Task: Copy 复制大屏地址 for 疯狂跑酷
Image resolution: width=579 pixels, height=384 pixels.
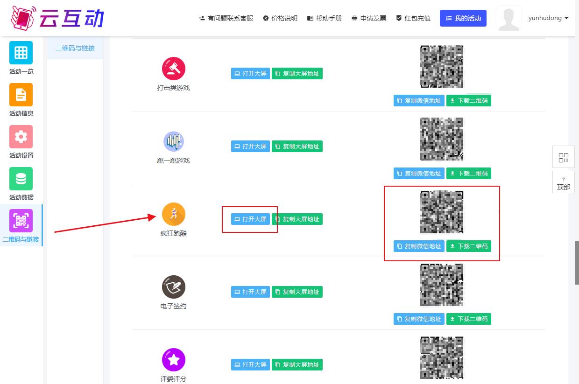Action: pos(297,219)
